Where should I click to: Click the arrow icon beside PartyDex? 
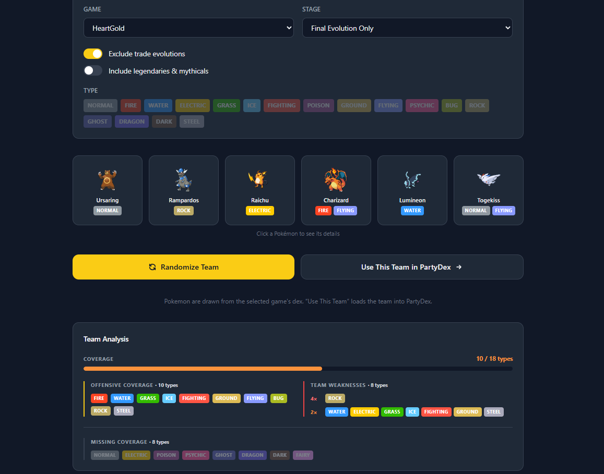[x=459, y=267]
